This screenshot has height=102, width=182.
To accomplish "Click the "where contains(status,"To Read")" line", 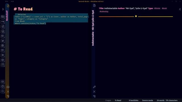I will (x=30, y=24).
